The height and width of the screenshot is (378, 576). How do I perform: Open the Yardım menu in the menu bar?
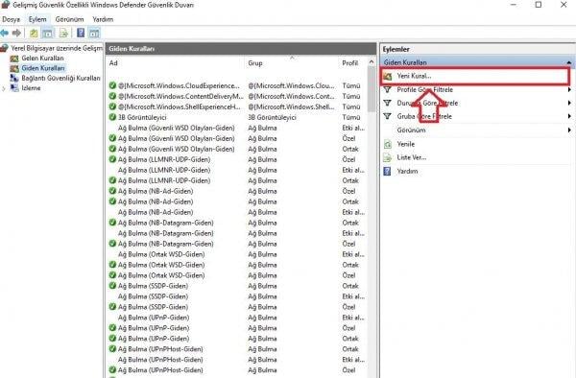point(103,19)
